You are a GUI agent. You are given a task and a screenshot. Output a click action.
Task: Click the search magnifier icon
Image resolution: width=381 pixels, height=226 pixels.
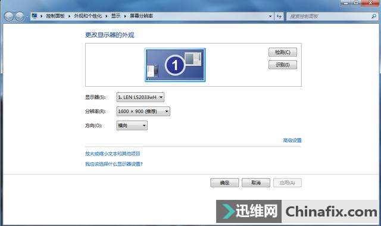click(x=374, y=16)
